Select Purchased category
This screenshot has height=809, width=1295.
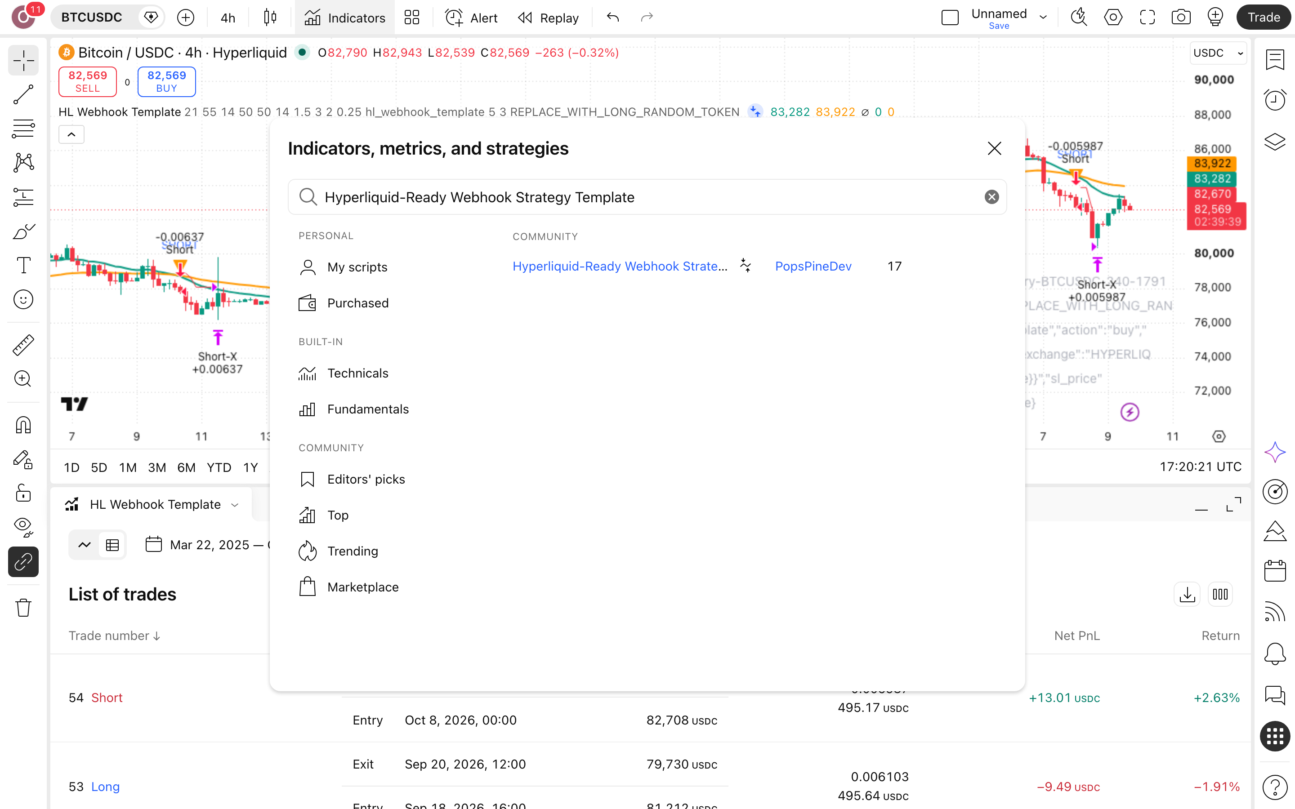point(344,303)
